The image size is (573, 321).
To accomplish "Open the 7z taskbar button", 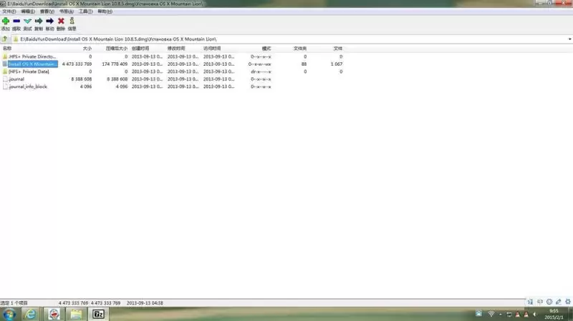I will pyautogui.click(x=98, y=314).
